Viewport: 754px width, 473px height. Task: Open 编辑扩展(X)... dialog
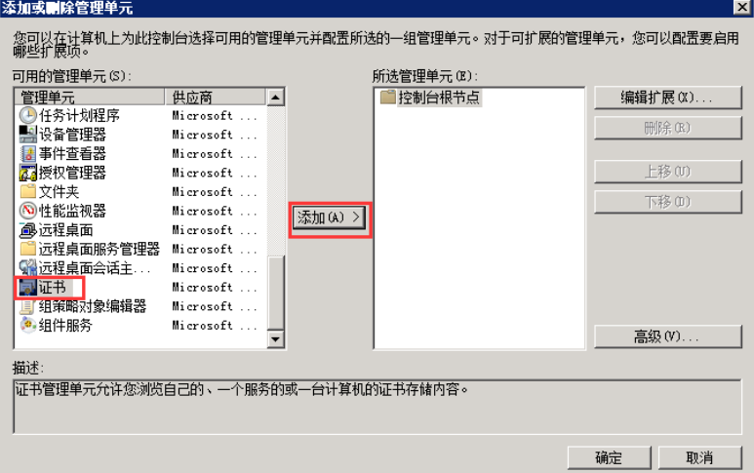[668, 99]
